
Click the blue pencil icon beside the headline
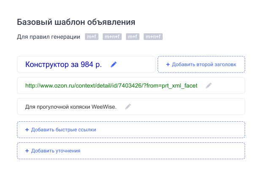coord(113,64)
